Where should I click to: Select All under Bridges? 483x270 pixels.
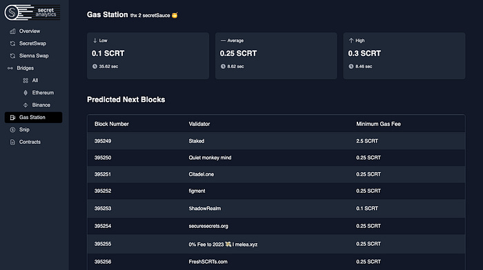pyautogui.click(x=35, y=81)
